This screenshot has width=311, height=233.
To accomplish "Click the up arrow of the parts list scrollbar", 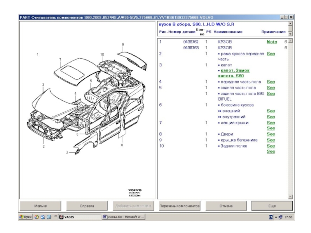I will 290,41.
